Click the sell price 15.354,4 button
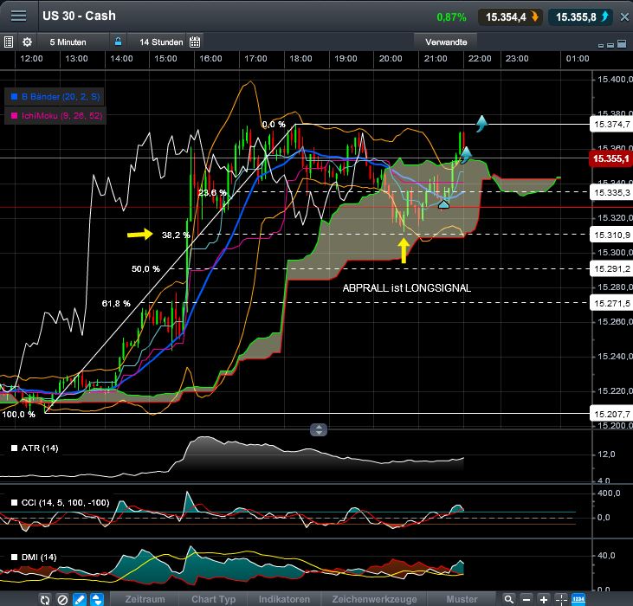633x606 pixels. (511, 17)
